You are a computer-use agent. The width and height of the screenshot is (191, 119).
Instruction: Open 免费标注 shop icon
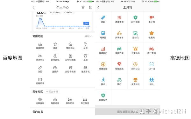coord(136,82)
